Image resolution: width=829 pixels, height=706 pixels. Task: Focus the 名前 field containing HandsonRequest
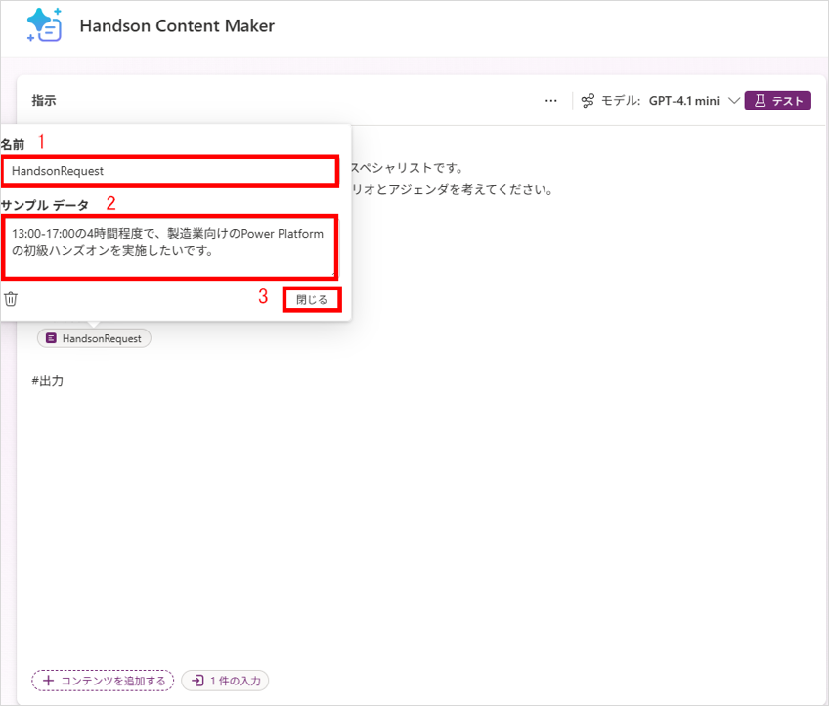170,171
